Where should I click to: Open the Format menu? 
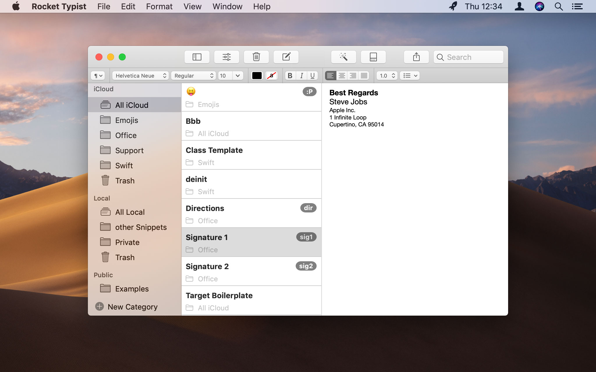pyautogui.click(x=159, y=6)
